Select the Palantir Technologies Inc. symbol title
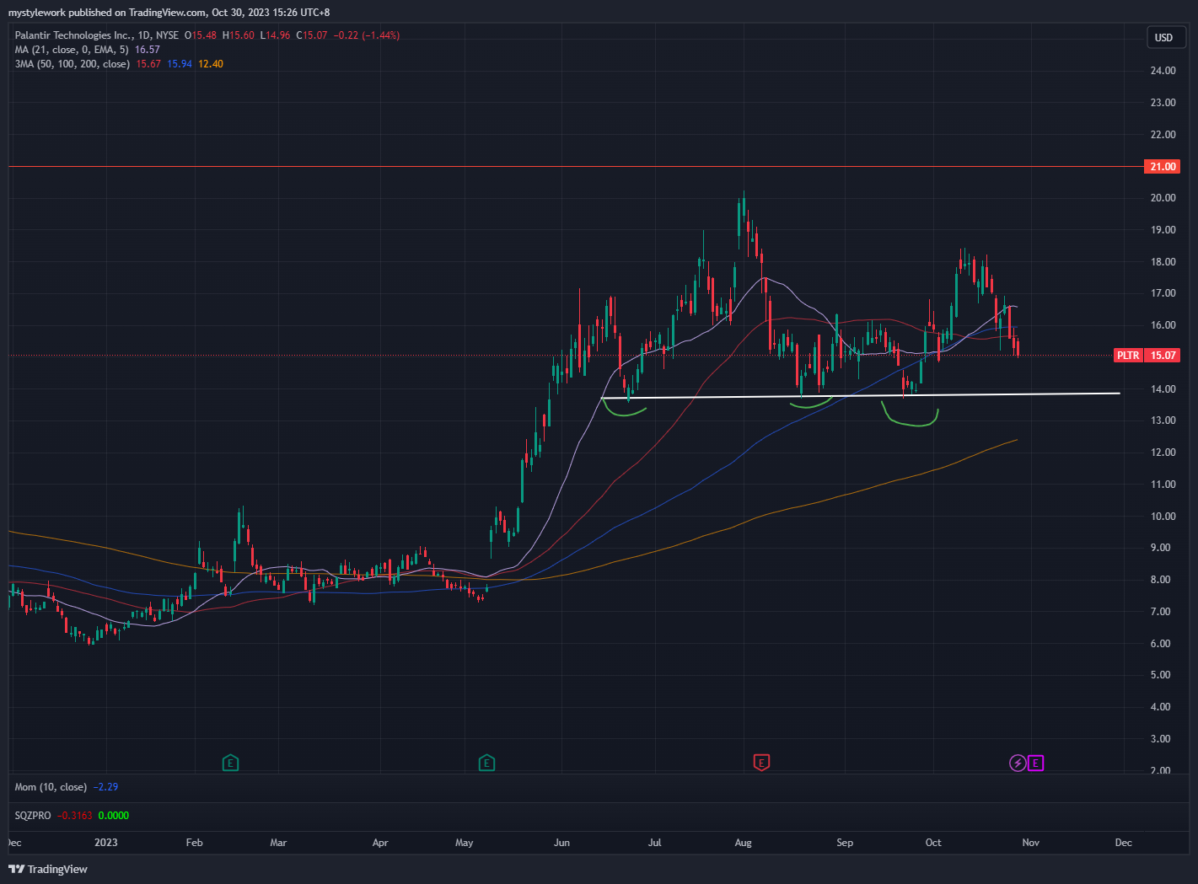Image resolution: width=1198 pixels, height=884 pixels. 75,35
